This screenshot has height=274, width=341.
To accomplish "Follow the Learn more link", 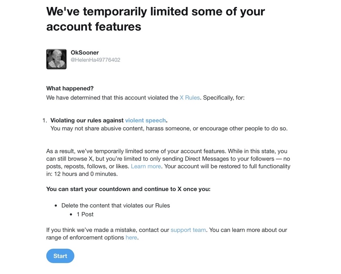I will (146, 166).
